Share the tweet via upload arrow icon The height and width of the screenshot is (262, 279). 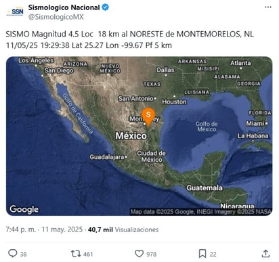tap(266, 254)
